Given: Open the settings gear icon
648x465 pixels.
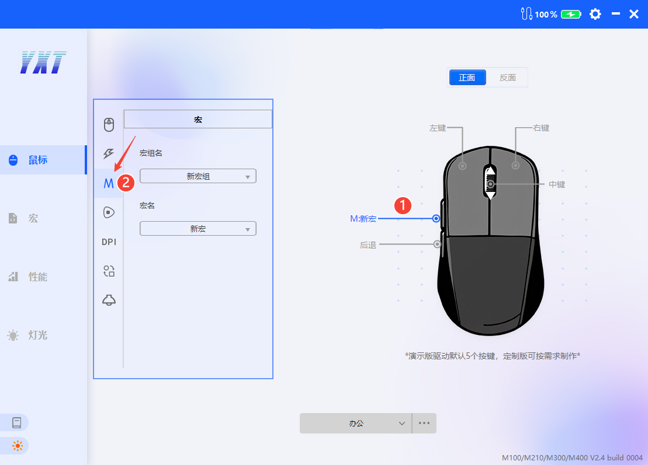Looking at the screenshot, I should (x=595, y=14).
